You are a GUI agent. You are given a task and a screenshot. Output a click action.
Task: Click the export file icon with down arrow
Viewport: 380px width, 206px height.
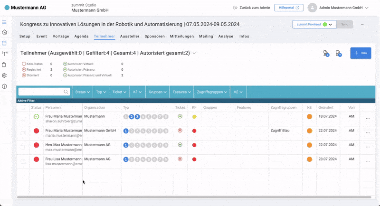pyautogui.click(x=326, y=54)
